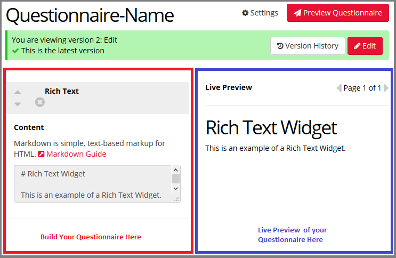The width and height of the screenshot is (396, 258).
Task: Click the text area resize handle
Action: (176, 198)
